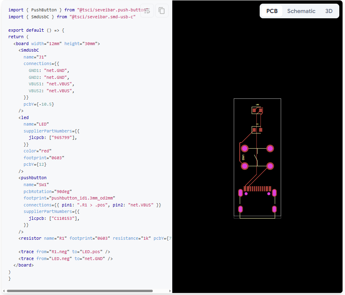Click the scrollbar right arrow
This screenshot has height=295, width=345.
click(x=170, y=291)
